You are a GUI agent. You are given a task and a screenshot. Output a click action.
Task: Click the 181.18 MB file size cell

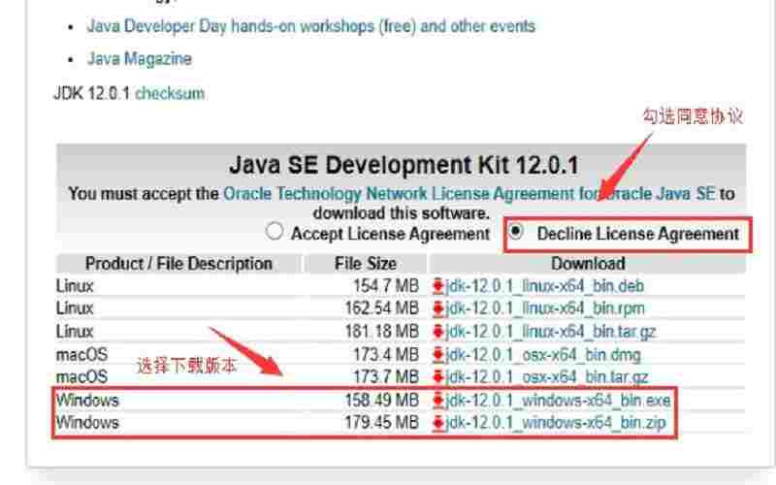381,332
